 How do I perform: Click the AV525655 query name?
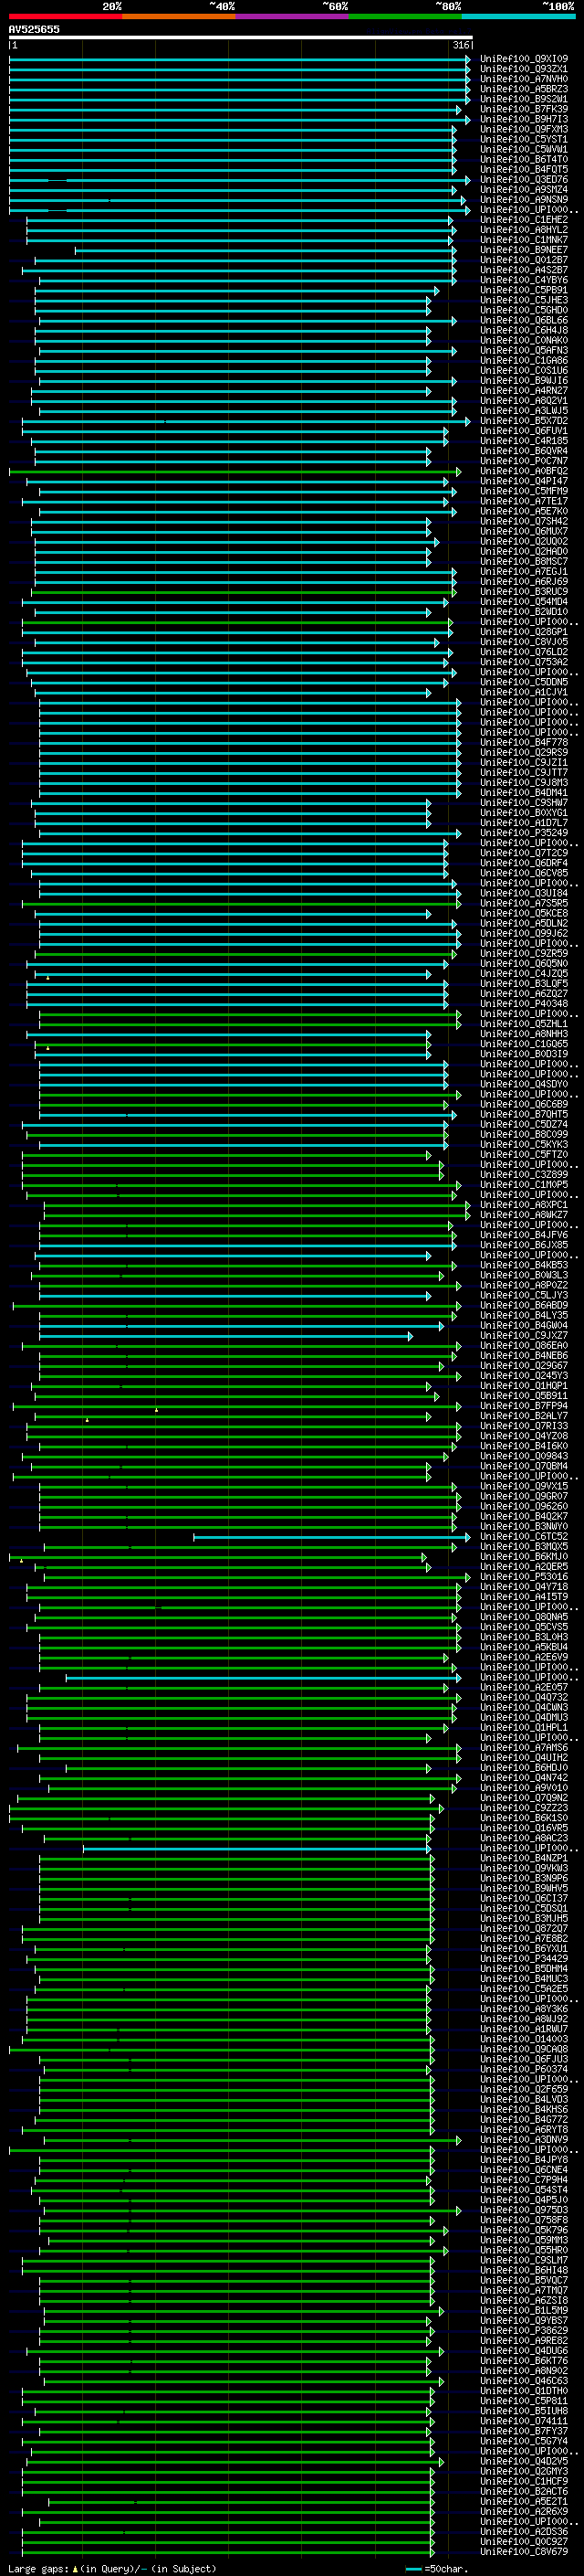pyautogui.click(x=34, y=30)
